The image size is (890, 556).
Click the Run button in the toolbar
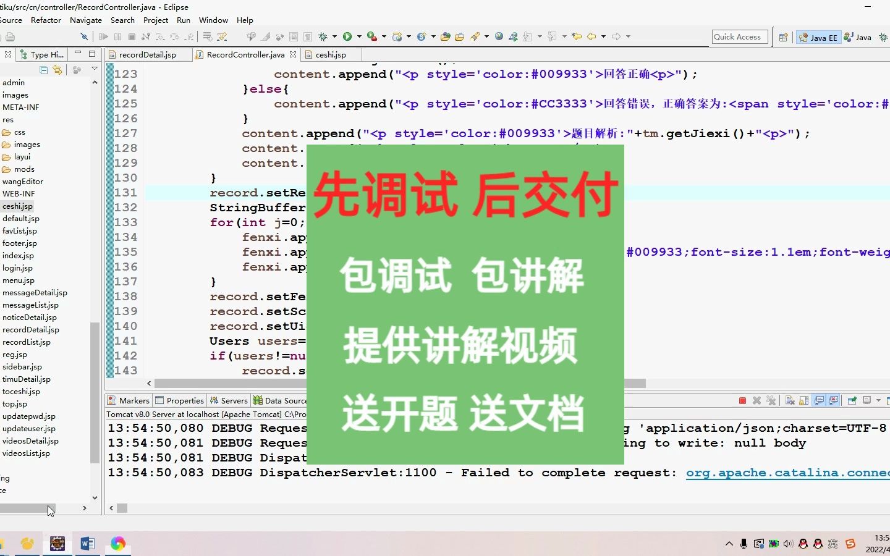click(347, 36)
